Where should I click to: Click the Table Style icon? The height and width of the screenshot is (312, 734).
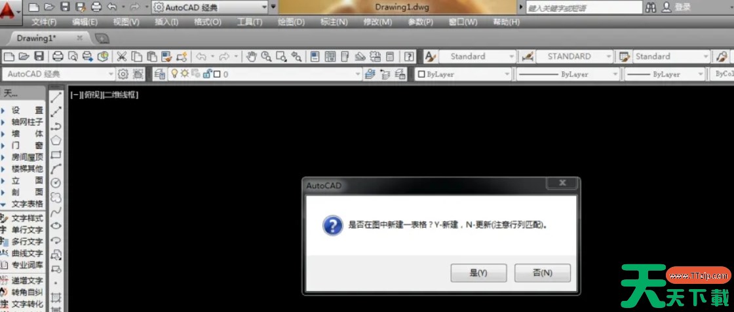pos(624,56)
